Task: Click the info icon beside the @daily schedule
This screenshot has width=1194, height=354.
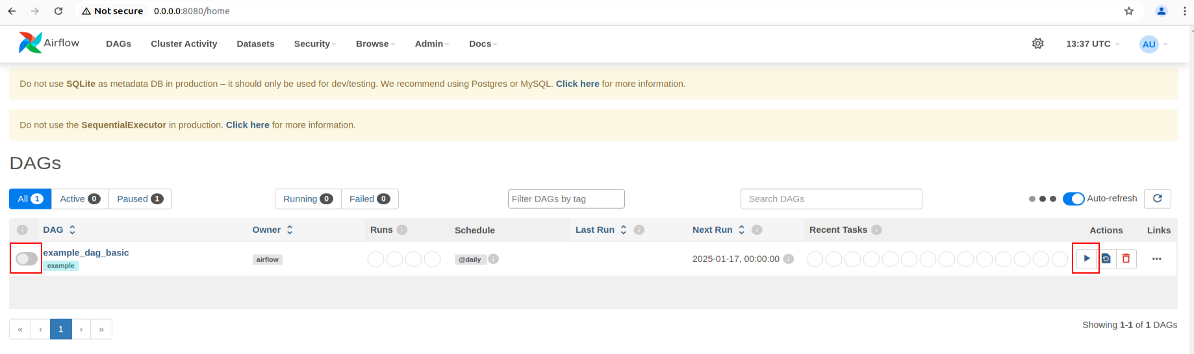Action: (494, 259)
